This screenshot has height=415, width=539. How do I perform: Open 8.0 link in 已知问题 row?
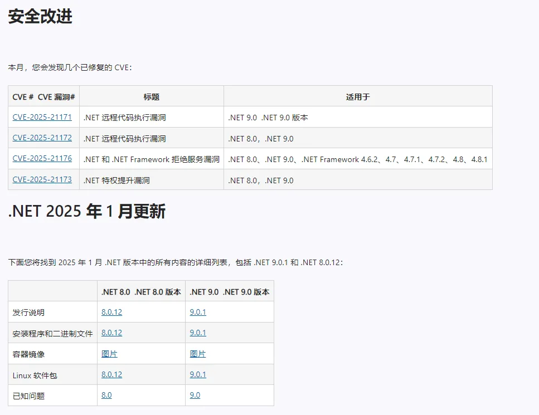tap(106, 395)
